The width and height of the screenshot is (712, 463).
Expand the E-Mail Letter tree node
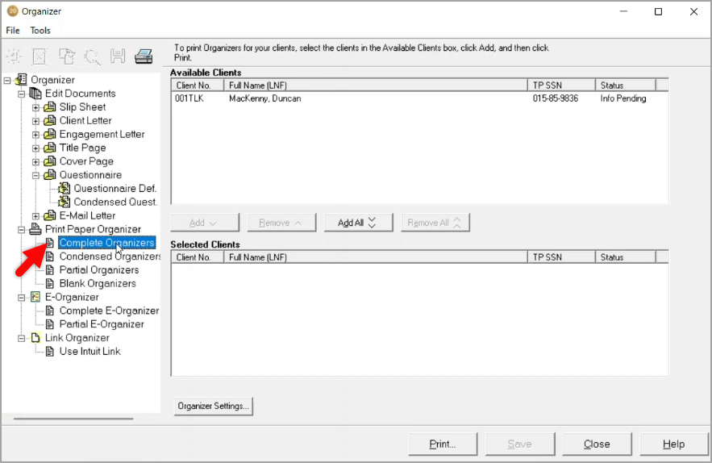click(x=35, y=216)
